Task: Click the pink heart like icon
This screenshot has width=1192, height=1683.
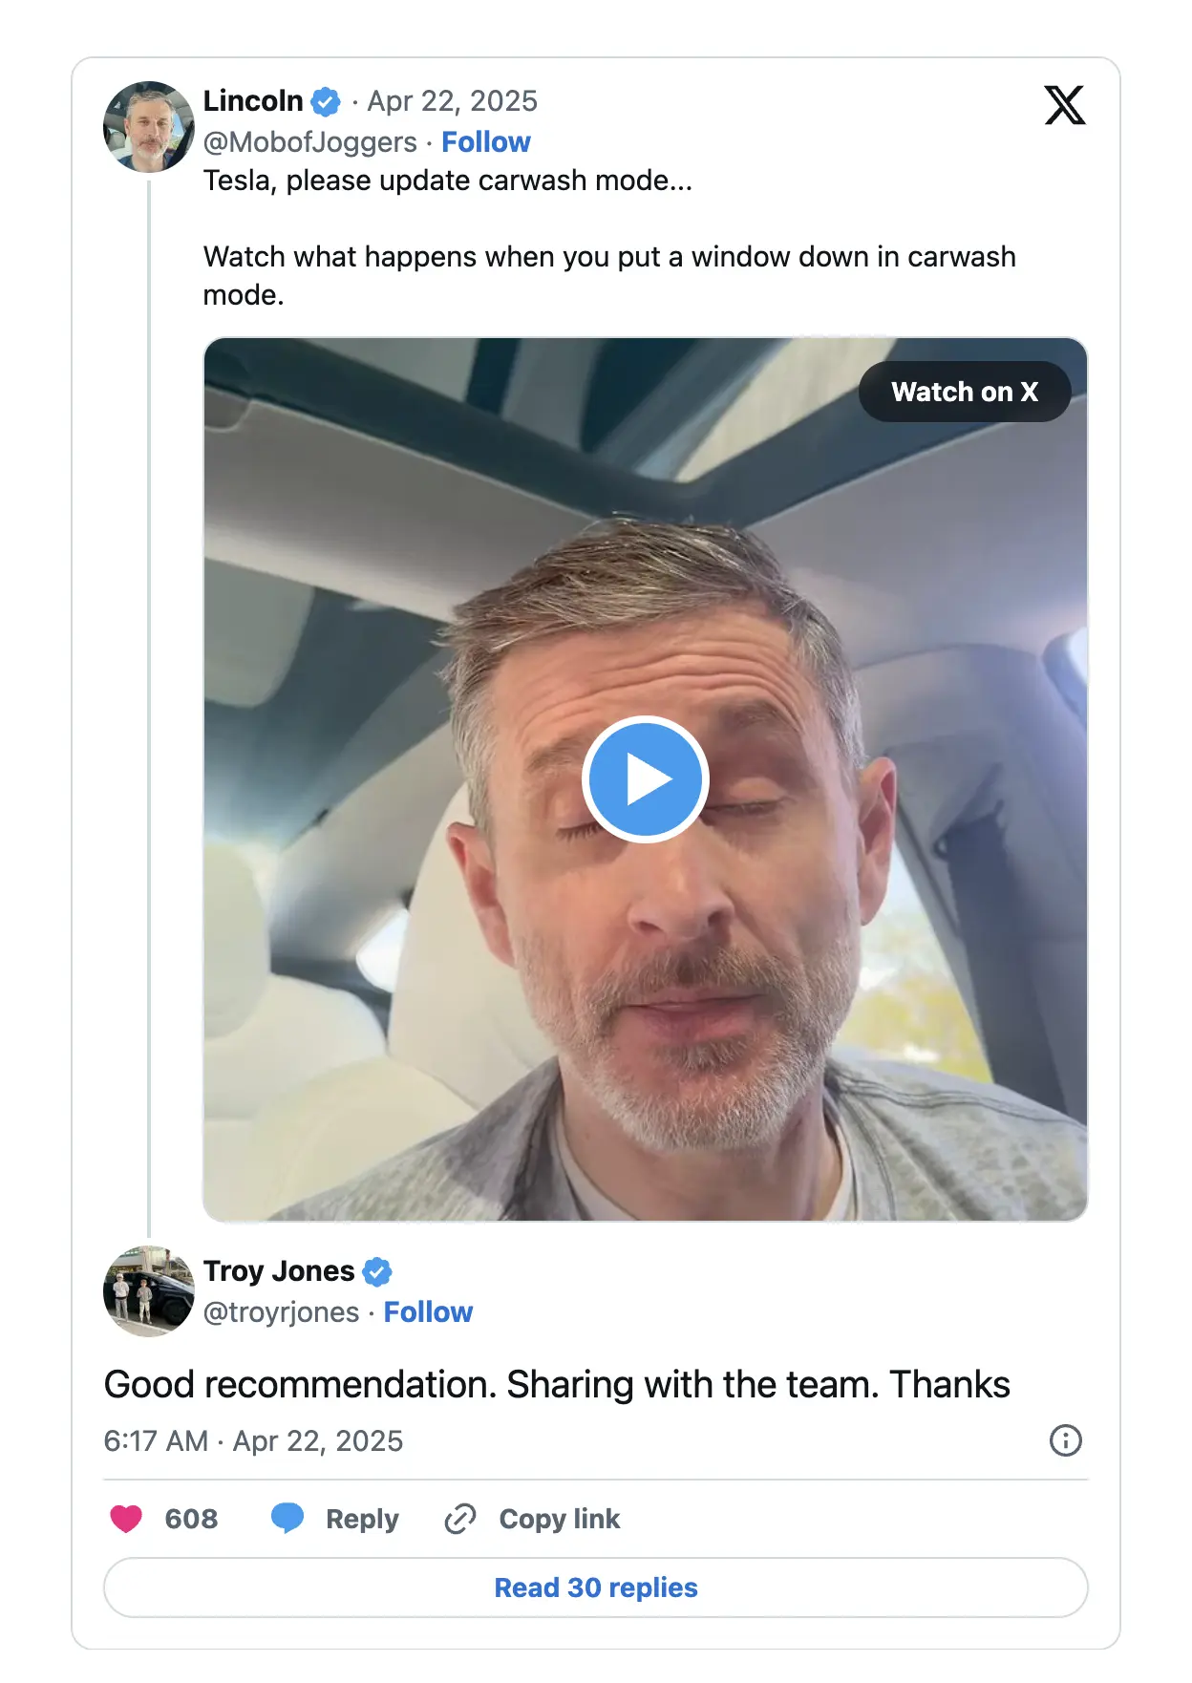Action: coord(126,1518)
